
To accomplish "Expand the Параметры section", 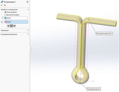I will pos(28,30).
